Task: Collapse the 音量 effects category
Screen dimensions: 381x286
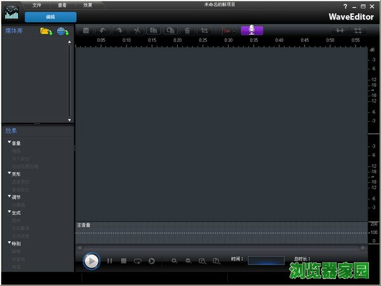Action: pyautogui.click(x=10, y=143)
